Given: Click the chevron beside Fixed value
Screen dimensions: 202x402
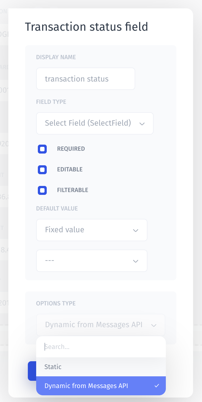Looking at the screenshot, I should click(x=136, y=230).
